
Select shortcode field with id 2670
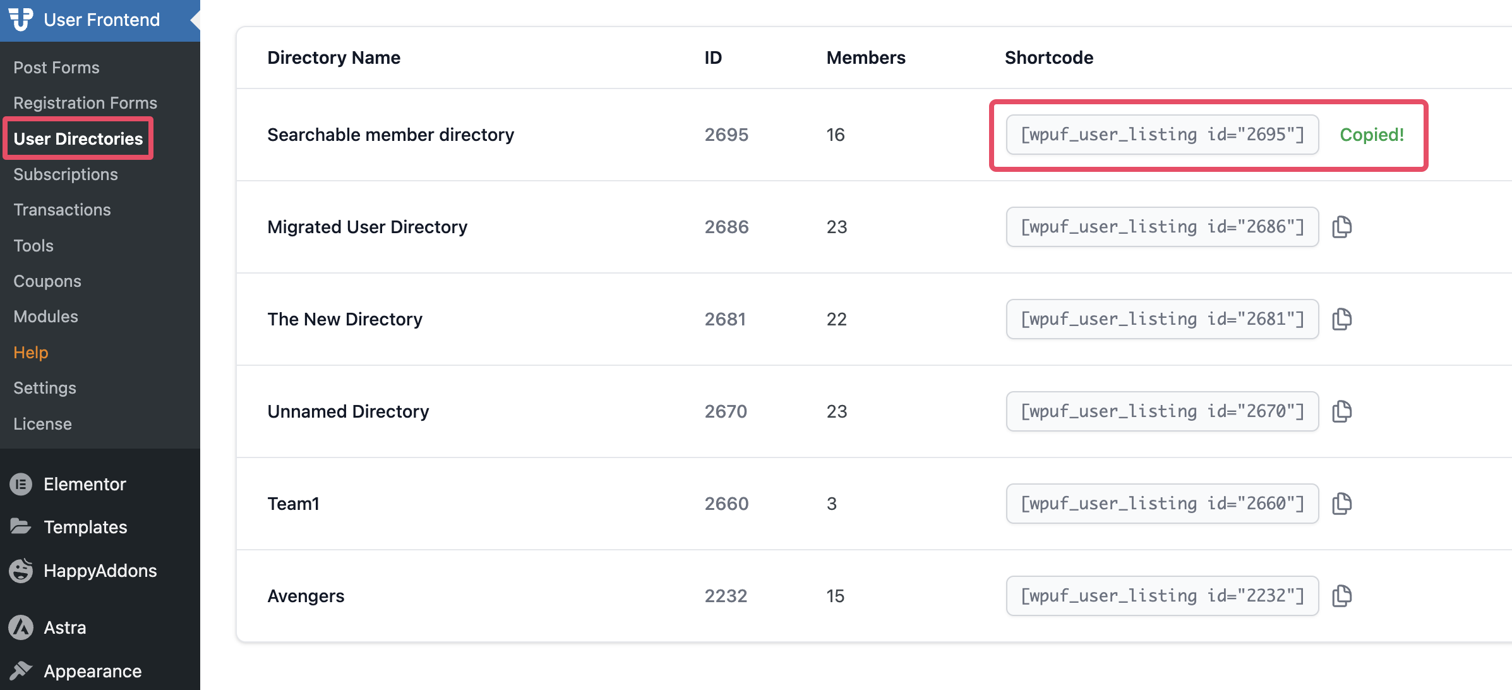[1162, 411]
